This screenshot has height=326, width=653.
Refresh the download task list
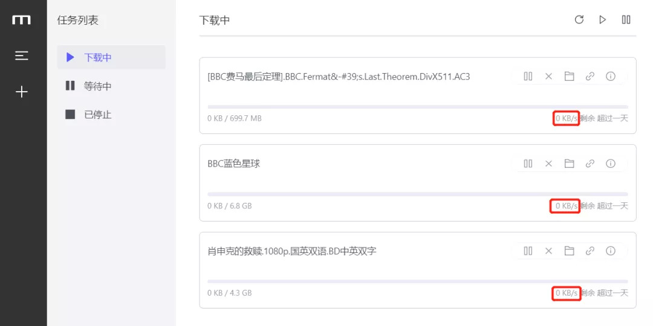pyautogui.click(x=579, y=20)
